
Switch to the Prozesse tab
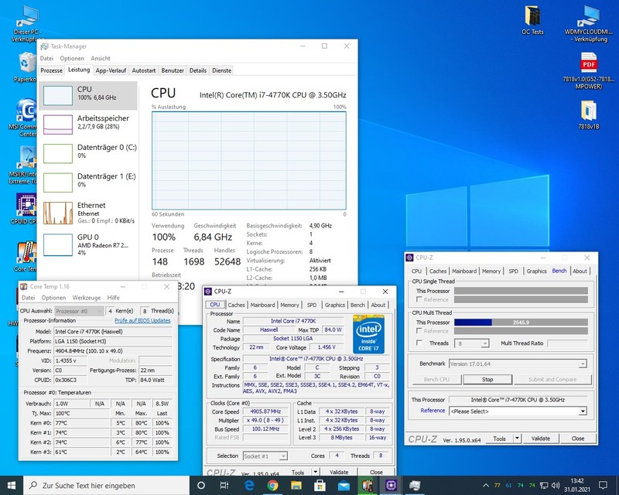pyautogui.click(x=52, y=70)
